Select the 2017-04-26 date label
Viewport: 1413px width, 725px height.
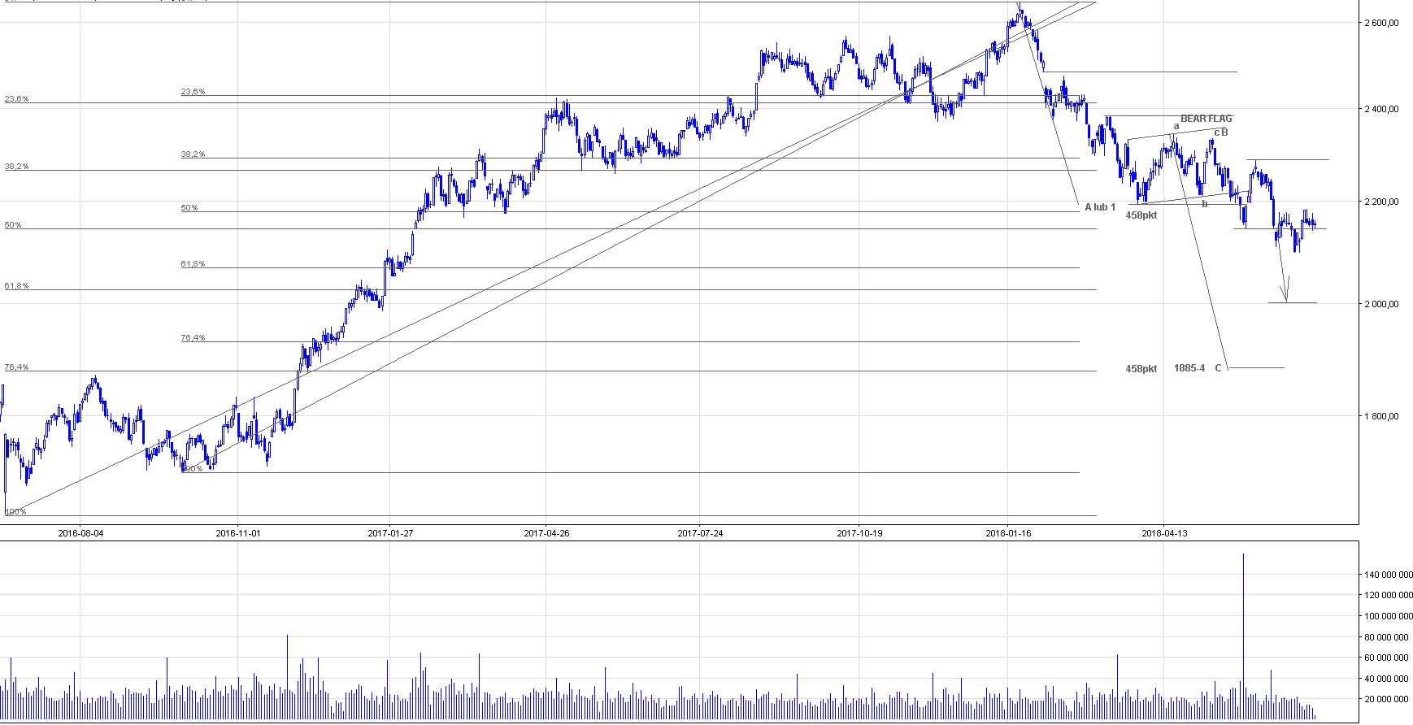click(x=546, y=533)
